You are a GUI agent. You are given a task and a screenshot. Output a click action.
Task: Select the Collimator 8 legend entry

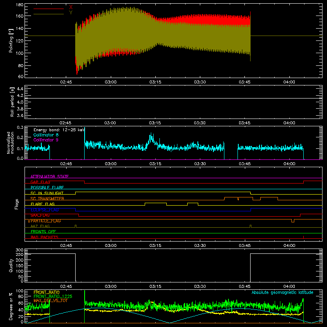[46, 135]
